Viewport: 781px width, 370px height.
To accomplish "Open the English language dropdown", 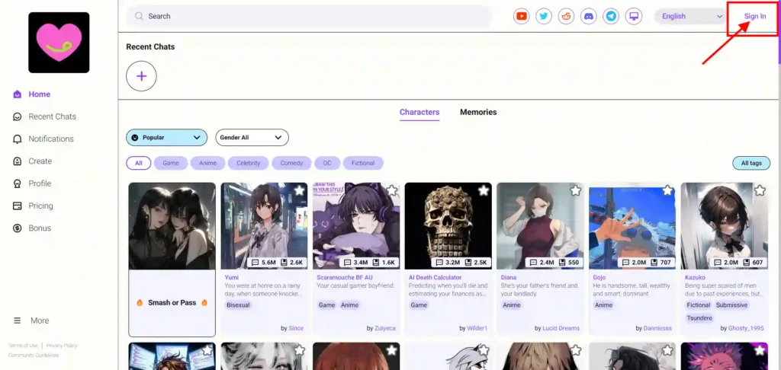I will click(x=692, y=16).
